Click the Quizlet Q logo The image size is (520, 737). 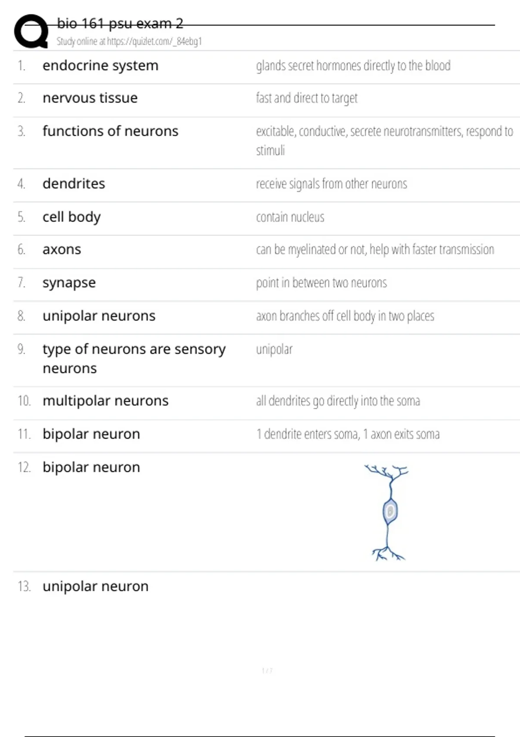[x=31, y=31]
